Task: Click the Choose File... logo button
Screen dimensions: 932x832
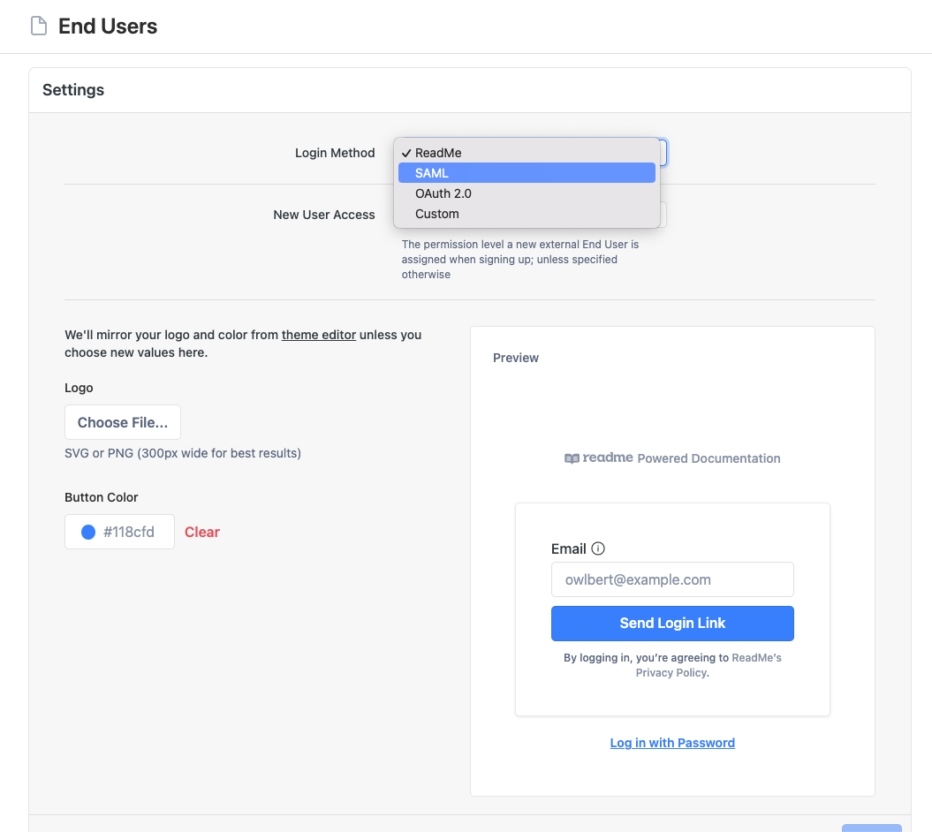Action: (x=123, y=422)
